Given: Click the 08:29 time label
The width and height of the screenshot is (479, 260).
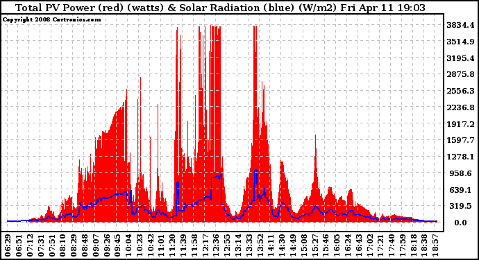Looking at the screenshot, I should (x=74, y=245).
